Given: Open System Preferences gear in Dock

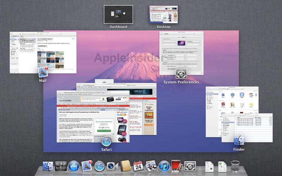Looking at the screenshot, I should [190, 166].
